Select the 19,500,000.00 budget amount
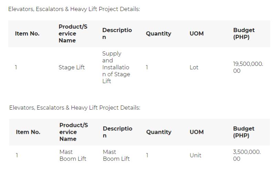This screenshot has width=275, height=190. point(248,68)
